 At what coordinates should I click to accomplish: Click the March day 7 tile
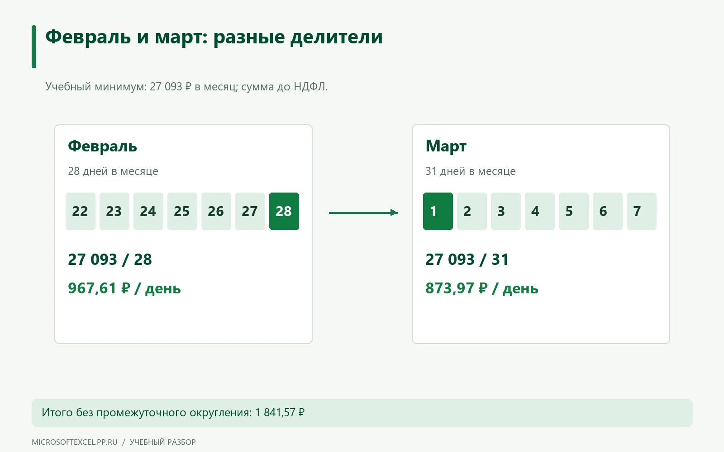pyautogui.click(x=642, y=211)
